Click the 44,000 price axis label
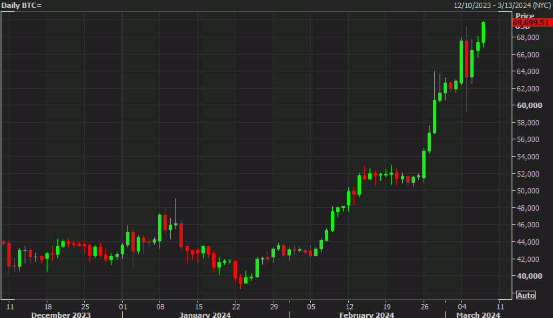The height and width of the screenshot is (318, 553). click(528, 242)
